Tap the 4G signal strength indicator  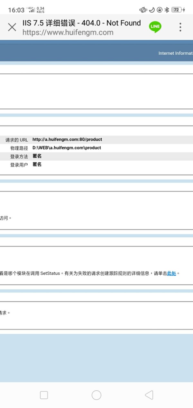point(31,10)
